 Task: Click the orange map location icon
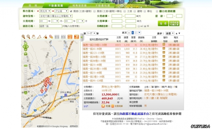[x=77, y=37]
